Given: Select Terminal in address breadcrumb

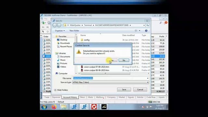Looking at the screenshot, I should point(88,25).
